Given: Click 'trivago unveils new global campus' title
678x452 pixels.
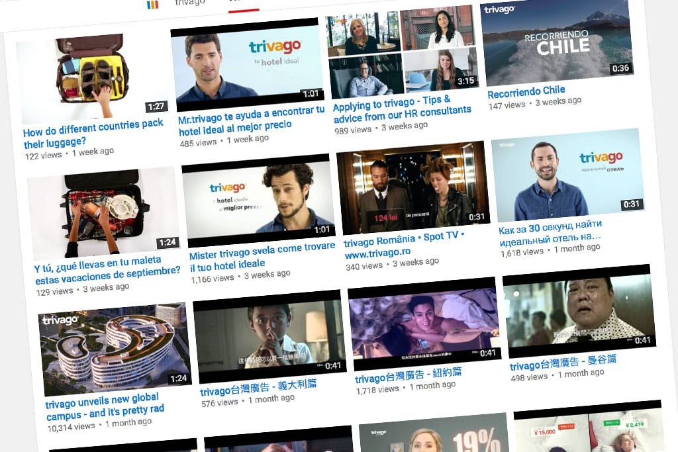Looking at the screenshot, I should pos(105,406).
